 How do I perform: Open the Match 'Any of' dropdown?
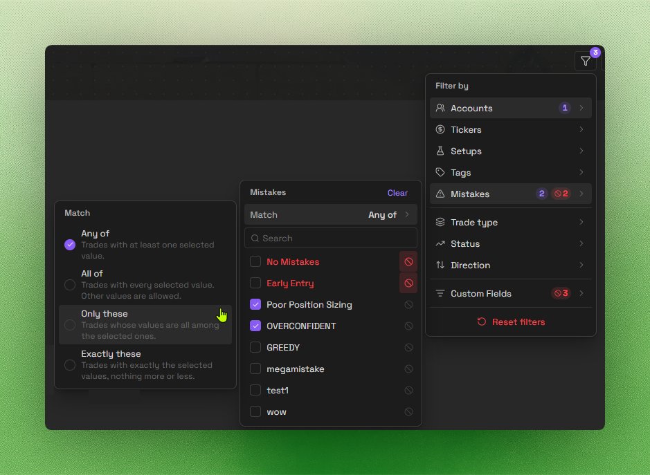click(330, 215)
